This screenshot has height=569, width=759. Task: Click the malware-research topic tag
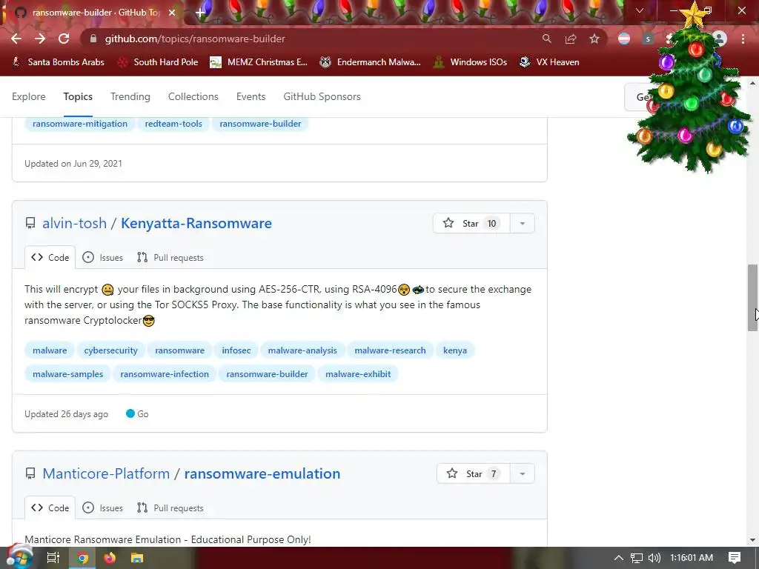click(390, 350)
